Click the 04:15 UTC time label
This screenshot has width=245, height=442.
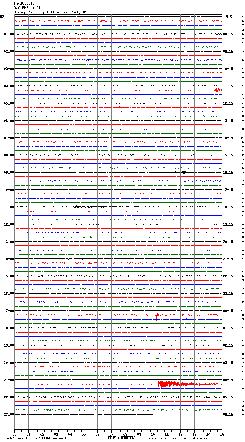(x=228, y=380)
